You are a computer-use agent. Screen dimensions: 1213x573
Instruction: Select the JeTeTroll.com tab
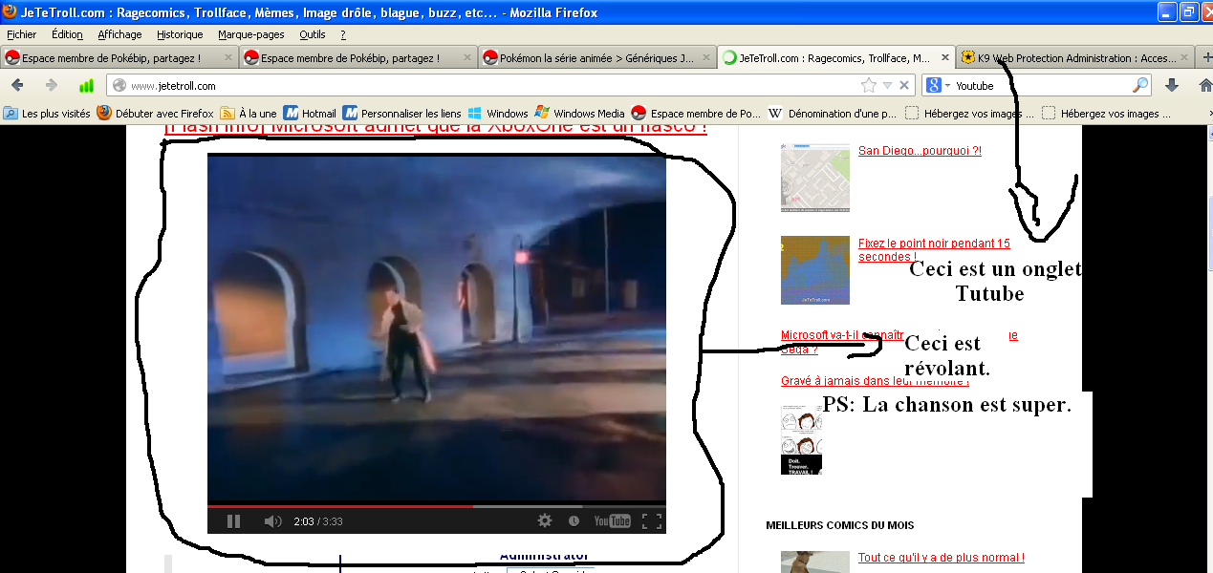pyautogui.click(x=835, y=57)
